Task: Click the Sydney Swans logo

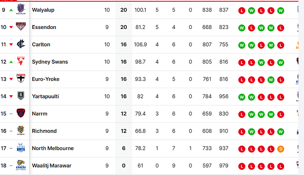Action: point(21,61)
